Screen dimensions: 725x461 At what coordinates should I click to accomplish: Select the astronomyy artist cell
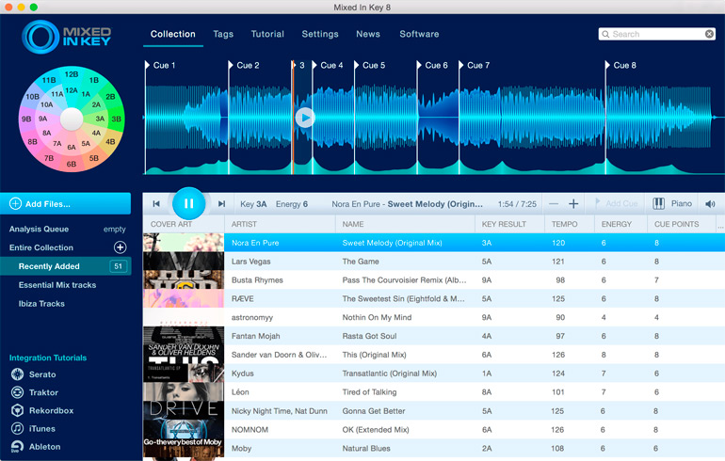252,317
